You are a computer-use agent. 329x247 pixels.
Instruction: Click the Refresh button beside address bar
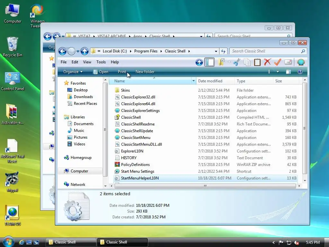[x=223, y=51]
